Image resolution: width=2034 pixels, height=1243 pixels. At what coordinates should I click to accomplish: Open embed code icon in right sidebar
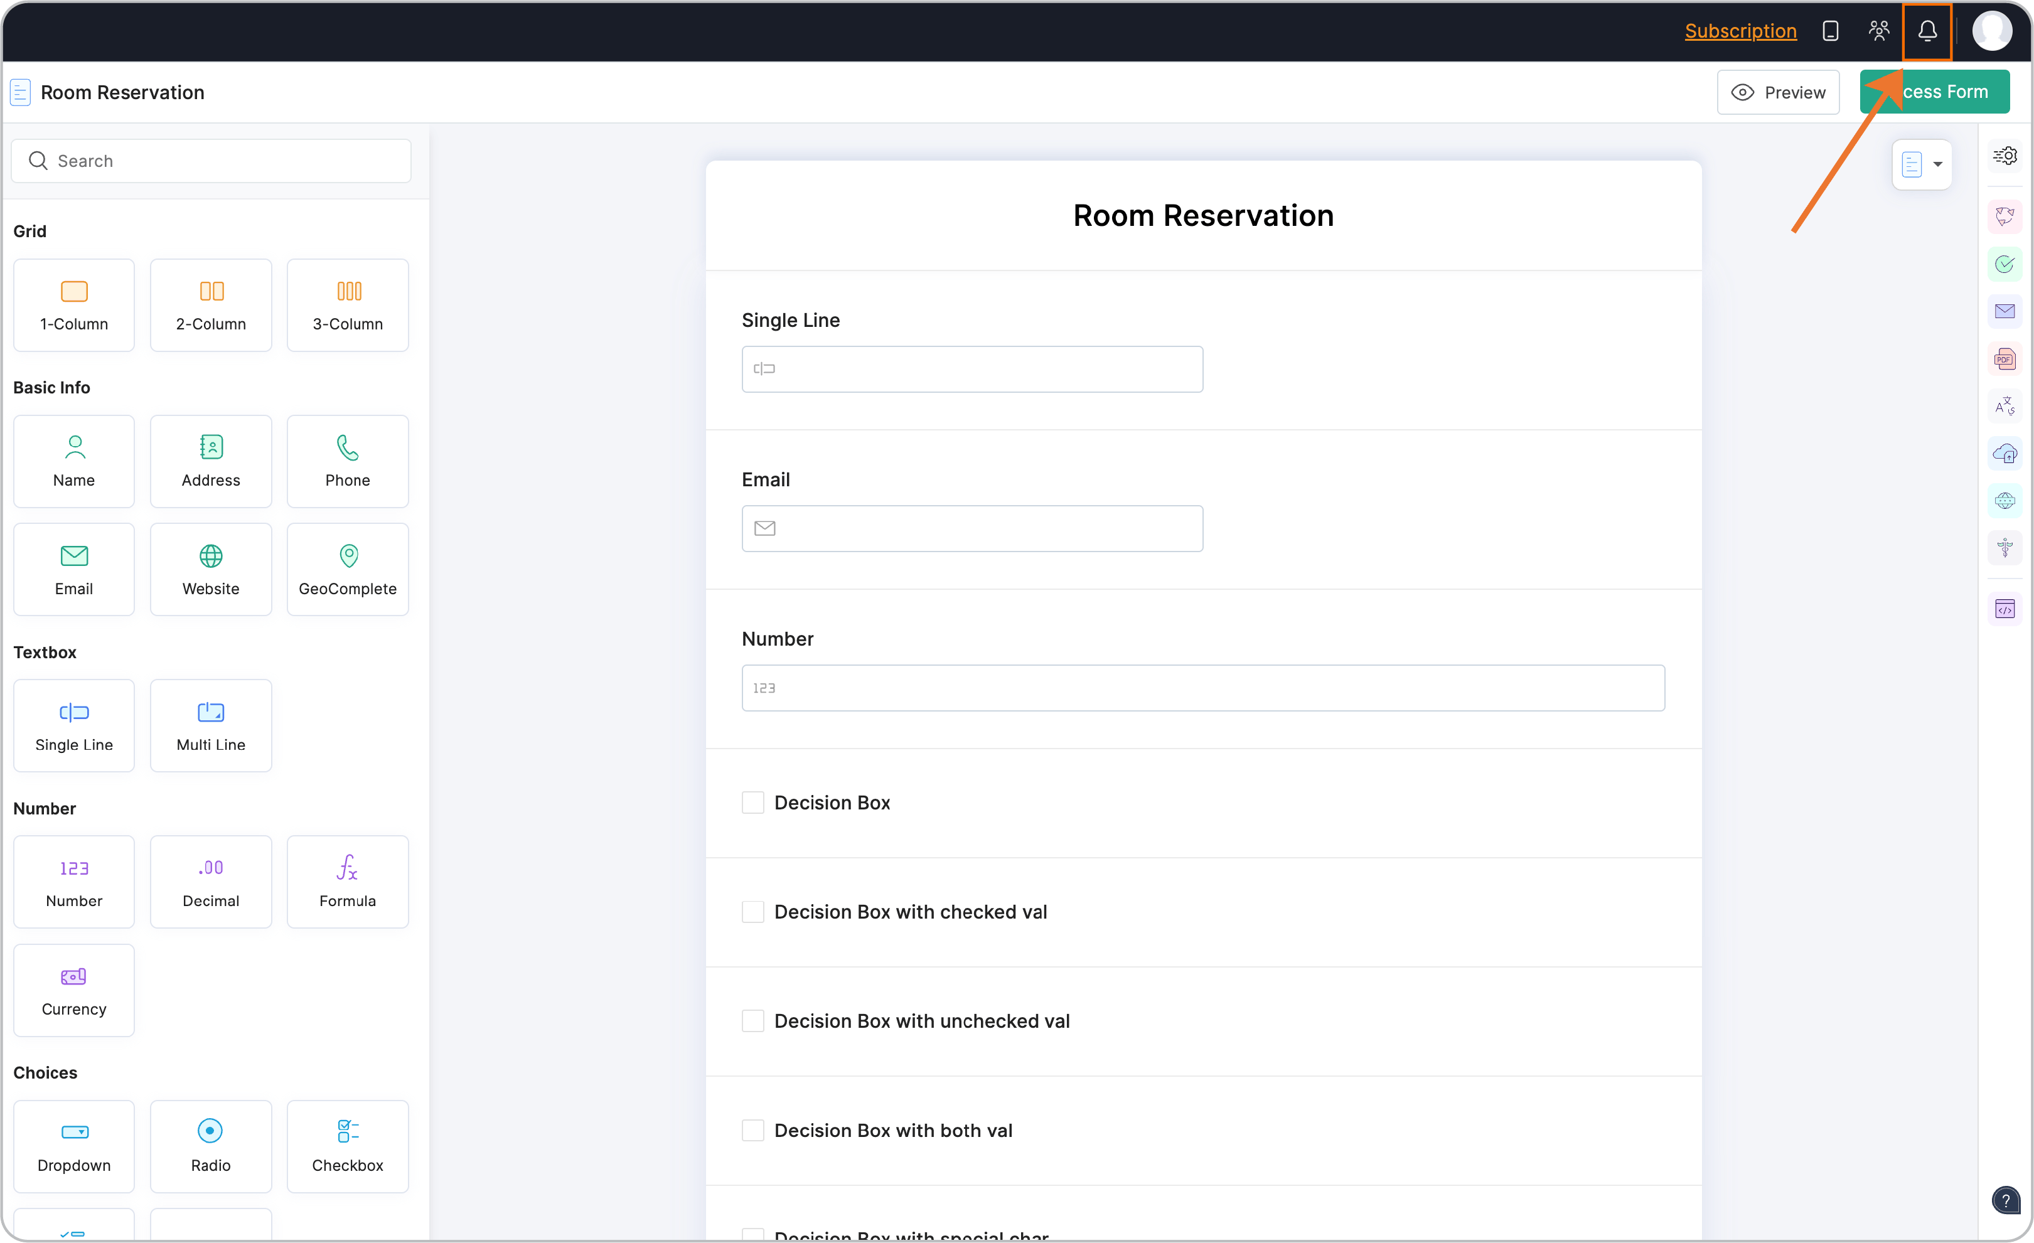click(x=2005, y=609)
